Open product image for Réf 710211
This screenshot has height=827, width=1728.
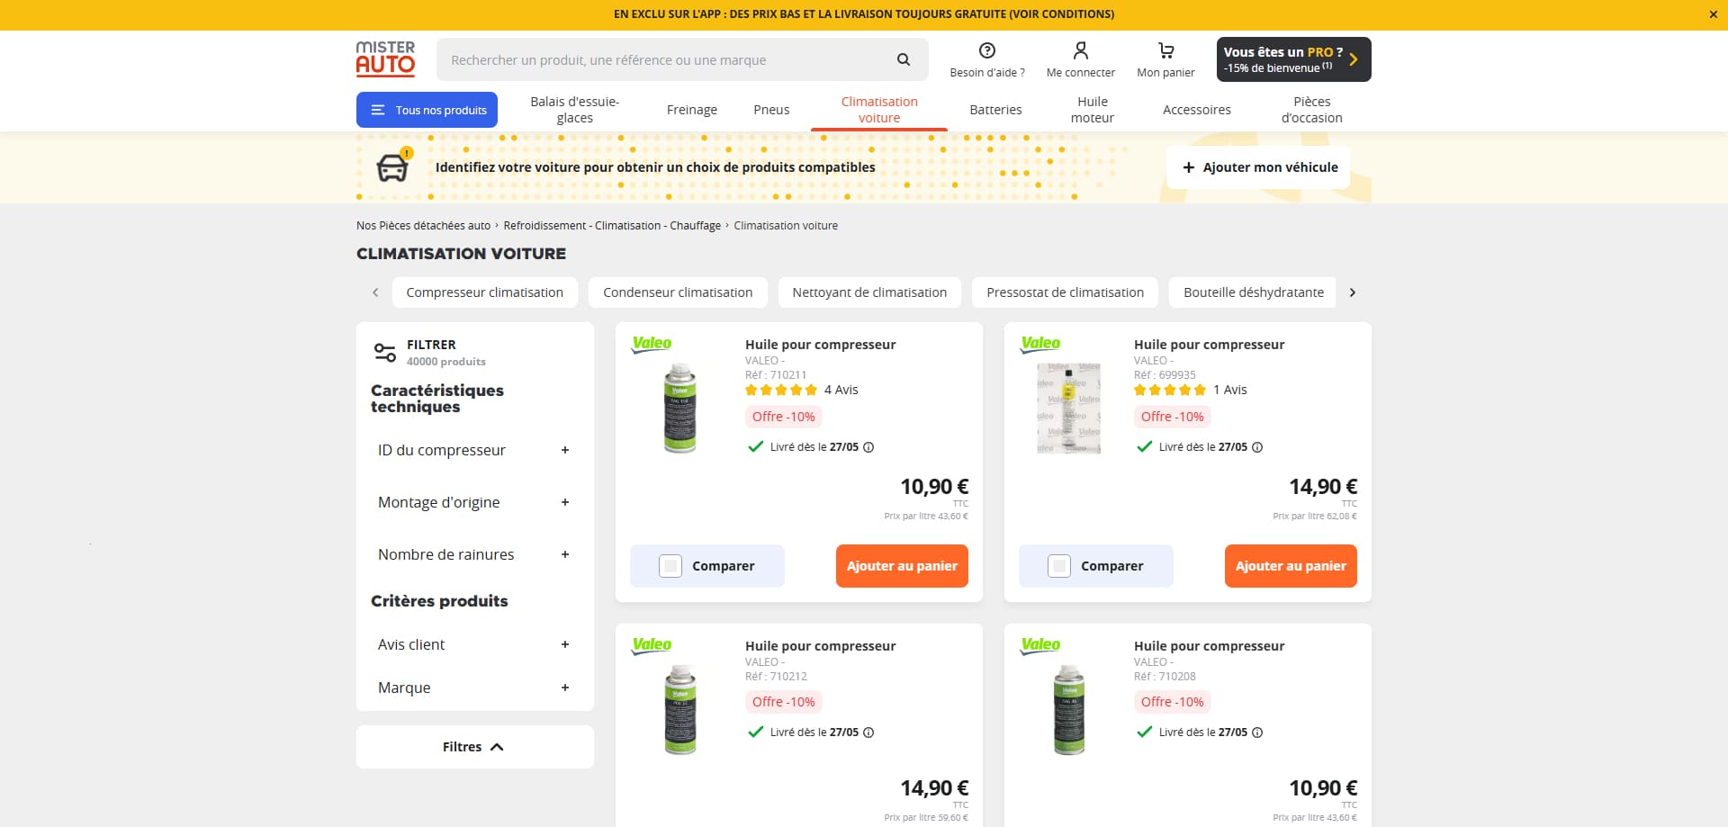click(680, 408)
